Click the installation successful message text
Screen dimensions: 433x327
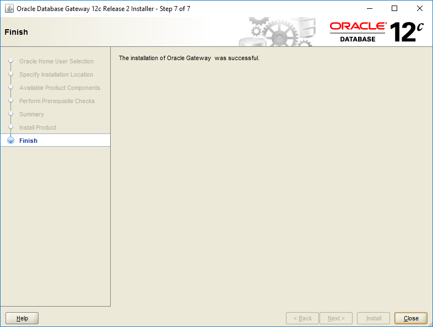coord(189,58)
